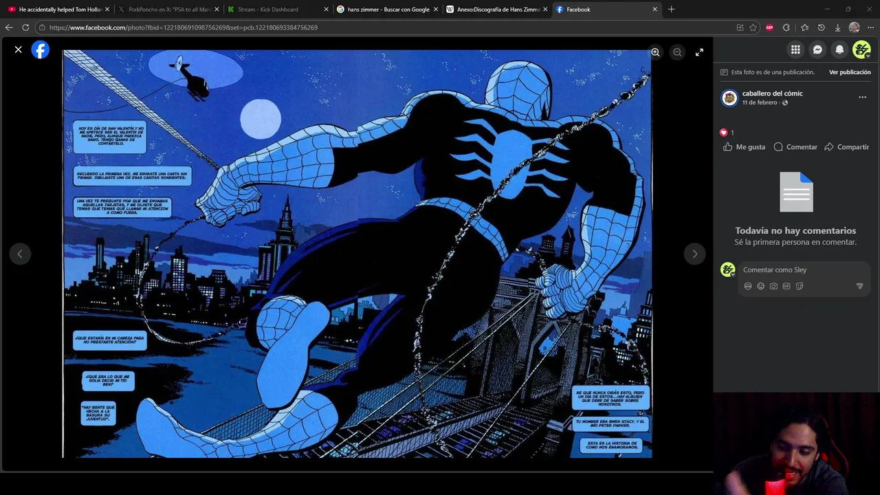The width and height of the screenshot is (880, 495).
Task: Add a GIF to the comment
Action: [786, 286]
